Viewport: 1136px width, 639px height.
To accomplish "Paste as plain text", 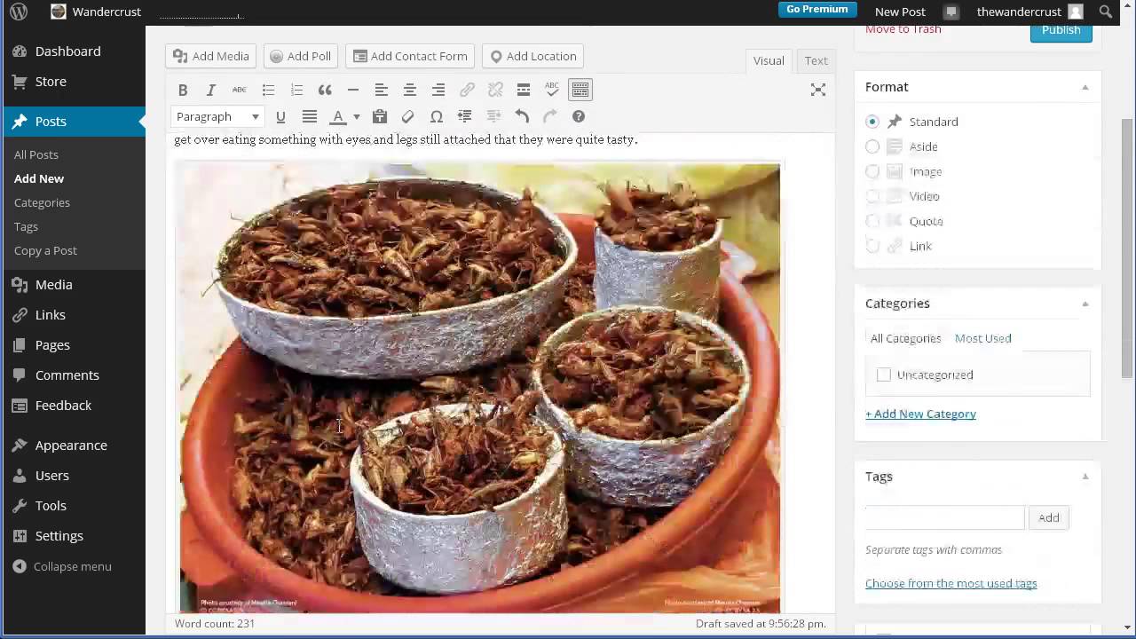I will [380, 116].
